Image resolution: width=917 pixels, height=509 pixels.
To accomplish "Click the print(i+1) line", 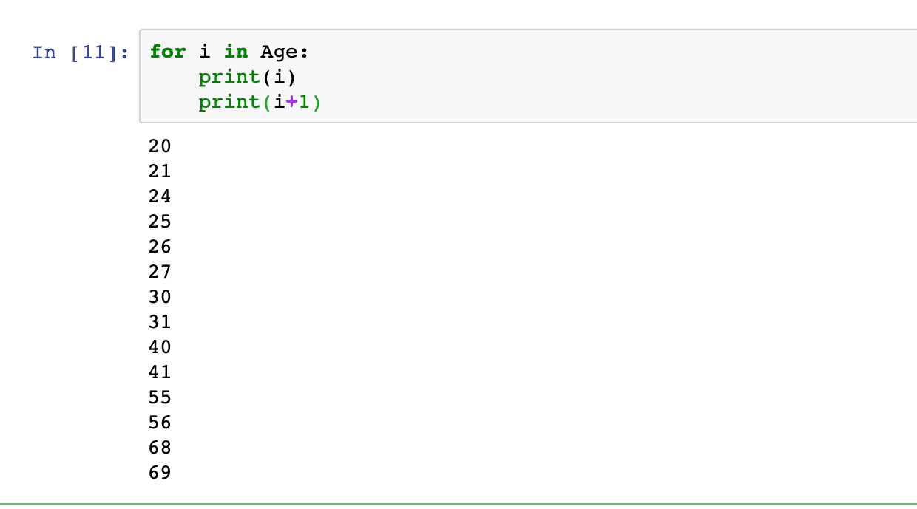I will (259, 102).
